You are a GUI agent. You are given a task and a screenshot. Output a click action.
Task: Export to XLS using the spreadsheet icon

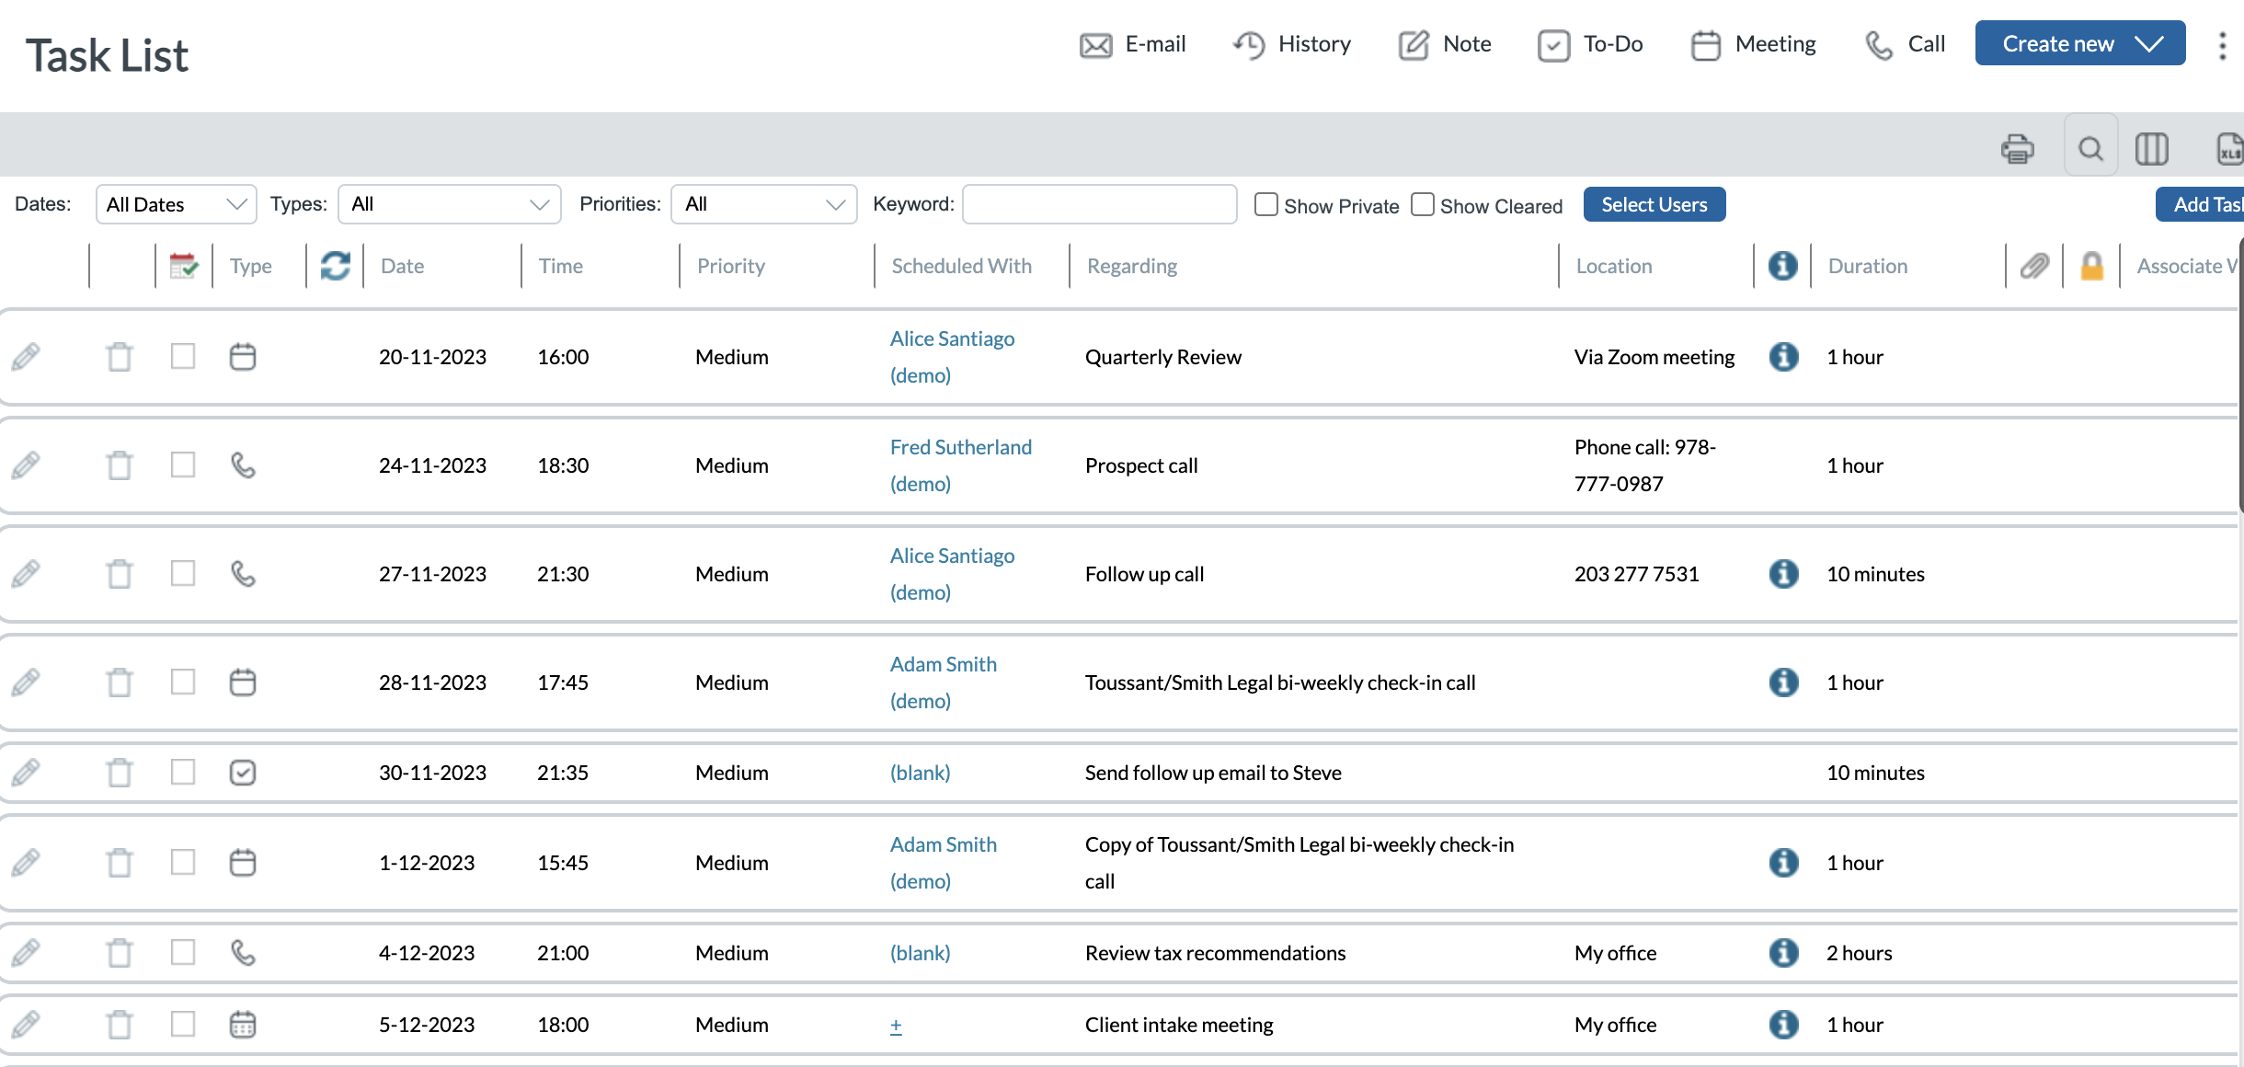2230,148
